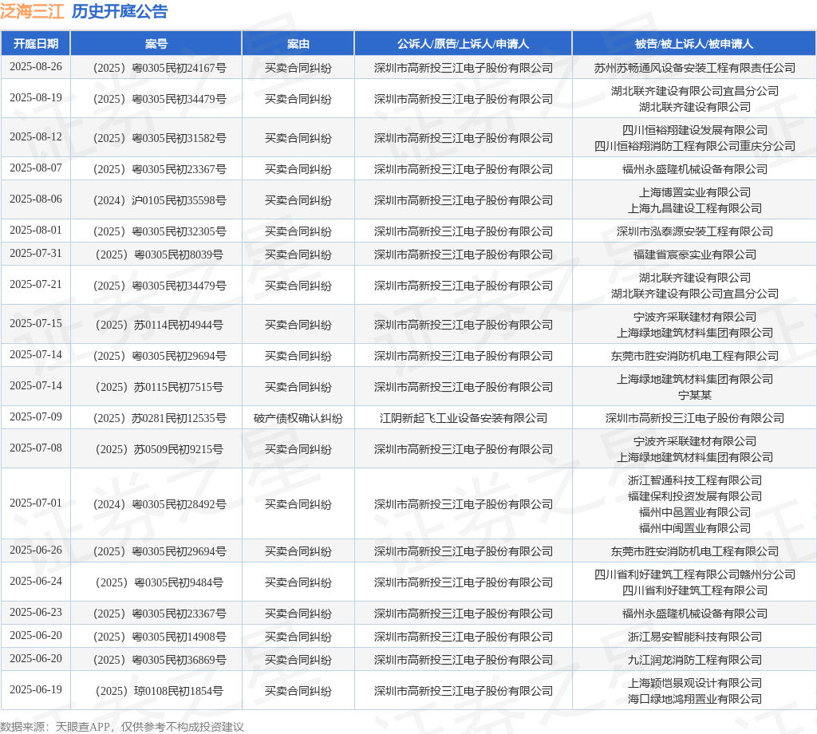
Task: Click the 开庭日期 column header
Action: (35, 44)
